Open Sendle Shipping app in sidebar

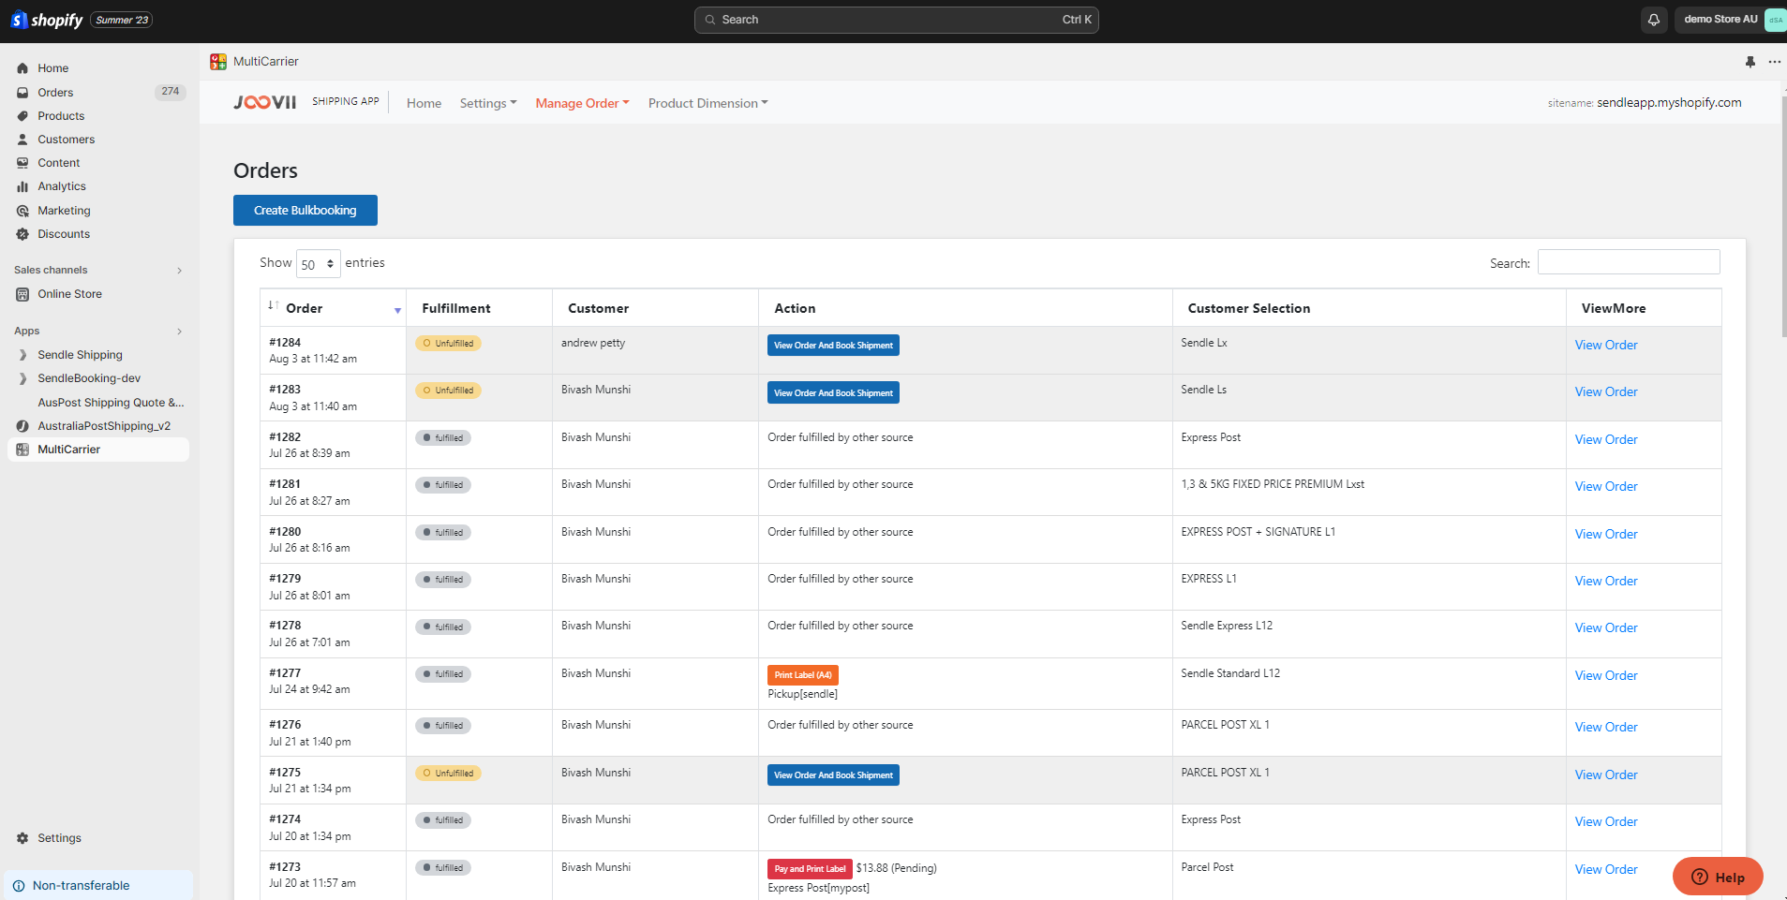[80, 355]
